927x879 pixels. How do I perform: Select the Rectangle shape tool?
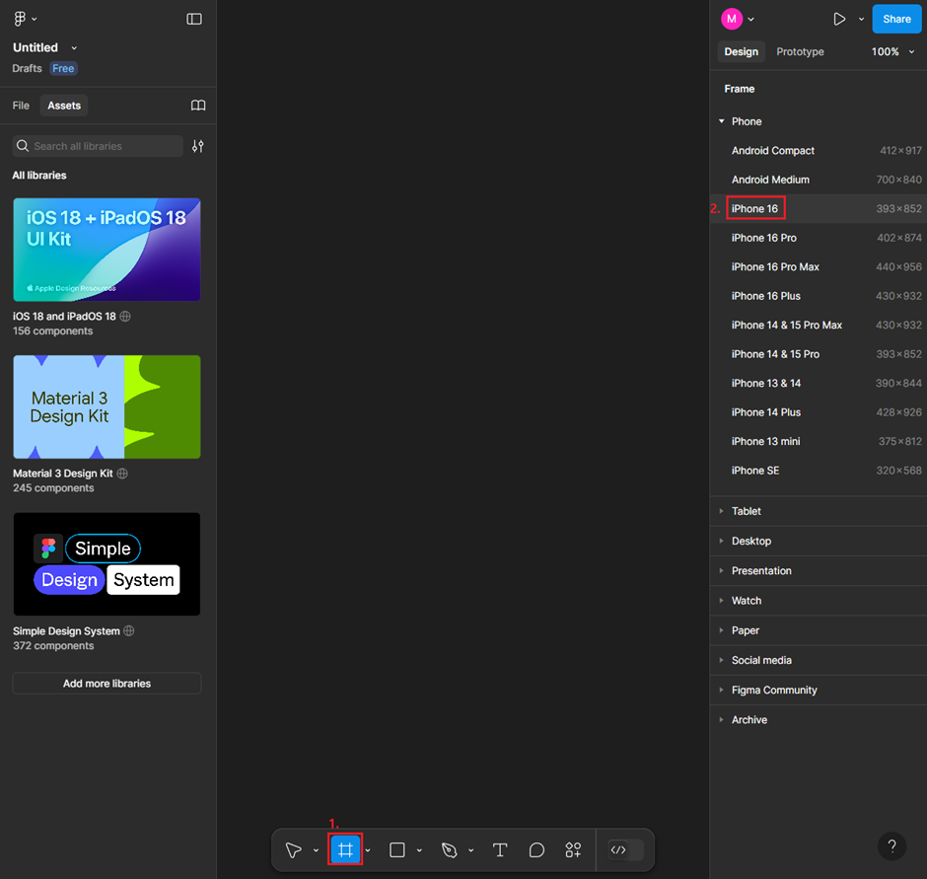(397, 850)
